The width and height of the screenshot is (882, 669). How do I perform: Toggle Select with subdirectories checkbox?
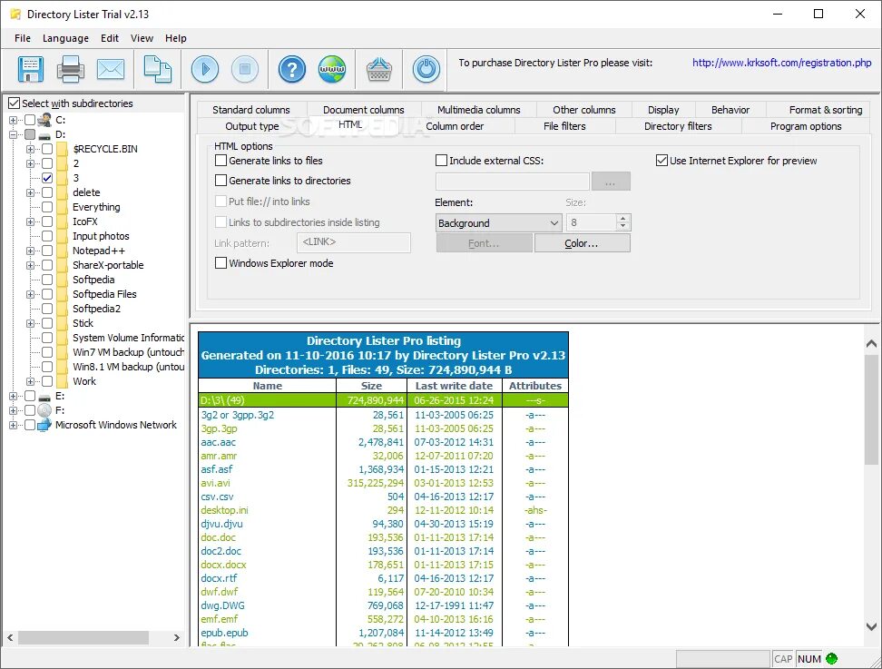pos(14,103)
